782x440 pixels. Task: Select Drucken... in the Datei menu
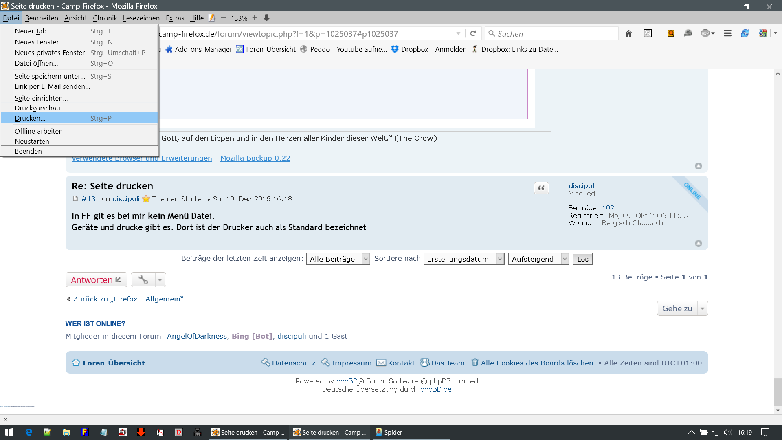pos(30,118)
